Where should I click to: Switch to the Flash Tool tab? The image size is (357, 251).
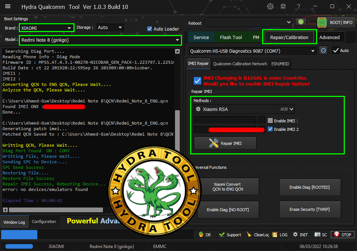pos(231,37)
